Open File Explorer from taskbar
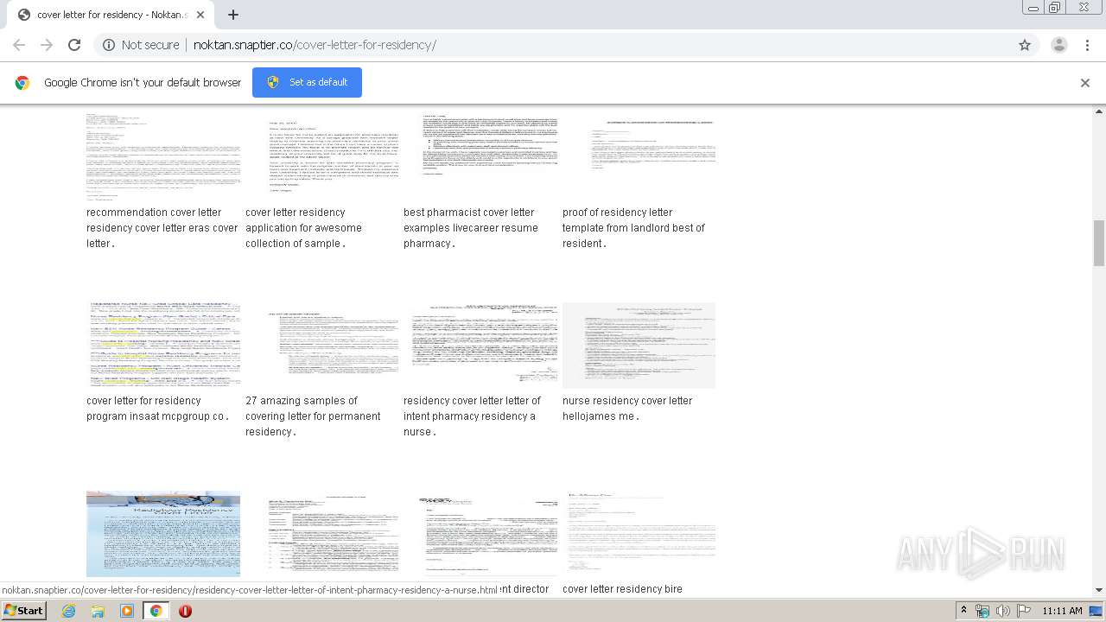 pos(98,611)
